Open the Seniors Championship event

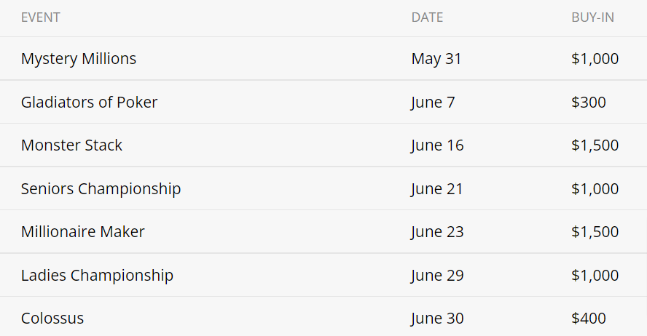[x=101, y=189]
